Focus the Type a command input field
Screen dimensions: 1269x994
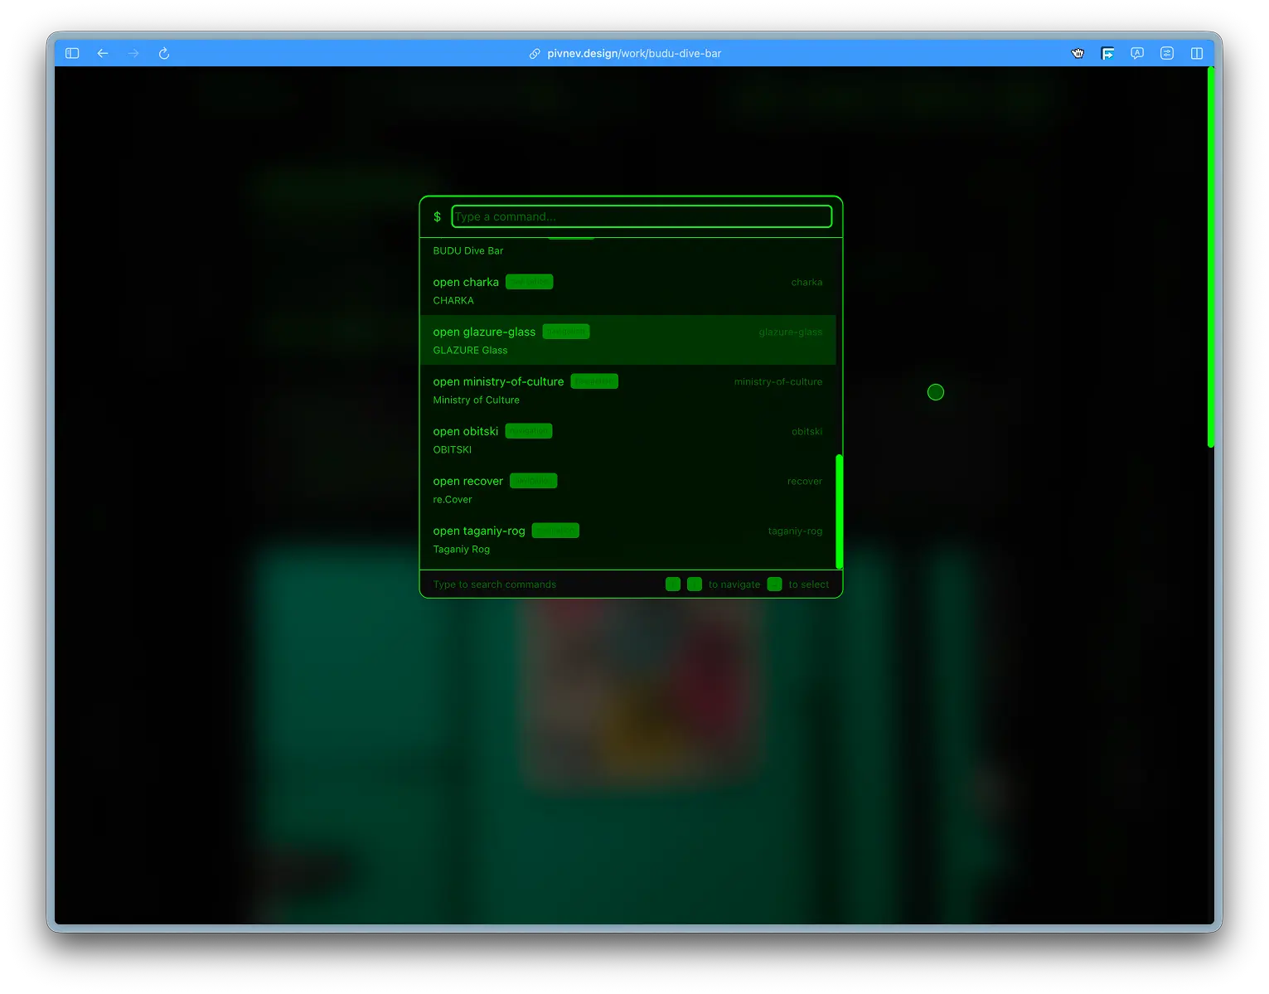click(x=641, y=216)
